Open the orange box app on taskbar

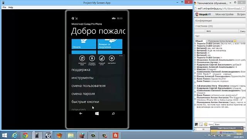pos(59,136)
